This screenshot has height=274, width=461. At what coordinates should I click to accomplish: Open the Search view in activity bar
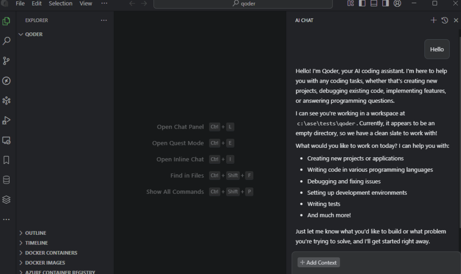(6, 41)
